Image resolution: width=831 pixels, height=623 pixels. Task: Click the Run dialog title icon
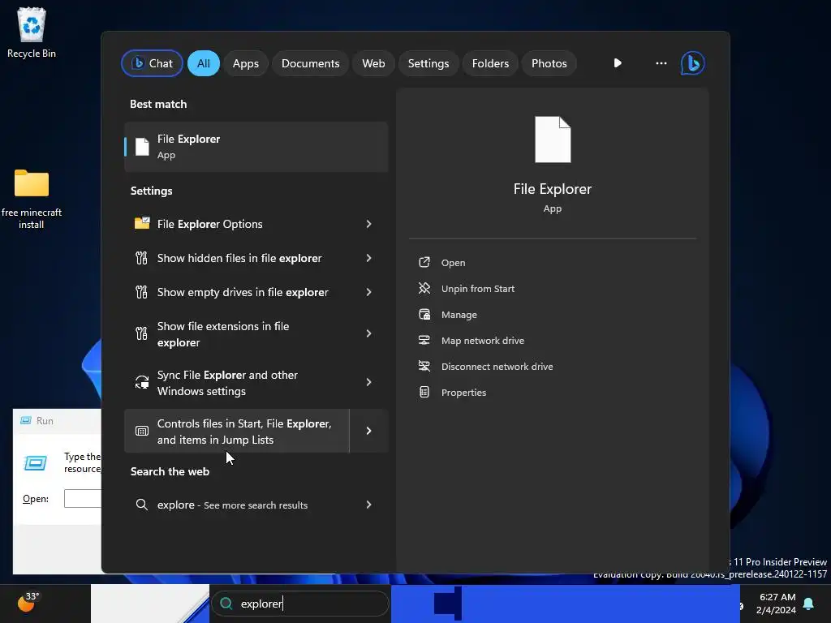[25, 421]
